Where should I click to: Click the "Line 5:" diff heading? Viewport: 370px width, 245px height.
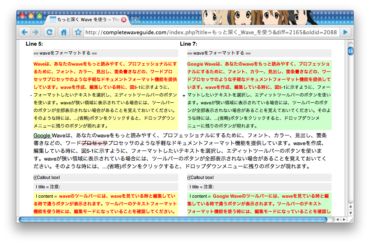coord(34,44)
